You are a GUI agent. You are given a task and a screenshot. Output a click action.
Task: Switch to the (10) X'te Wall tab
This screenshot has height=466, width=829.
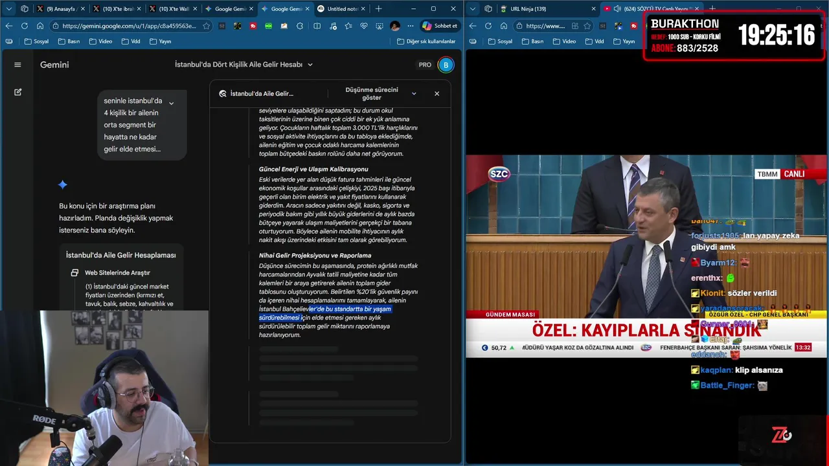tap(174, 8)
